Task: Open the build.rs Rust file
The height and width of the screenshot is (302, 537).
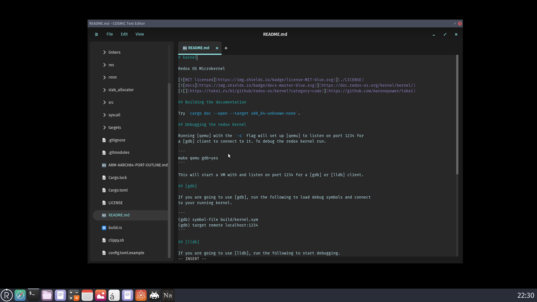Action: [x=115, y=228]
